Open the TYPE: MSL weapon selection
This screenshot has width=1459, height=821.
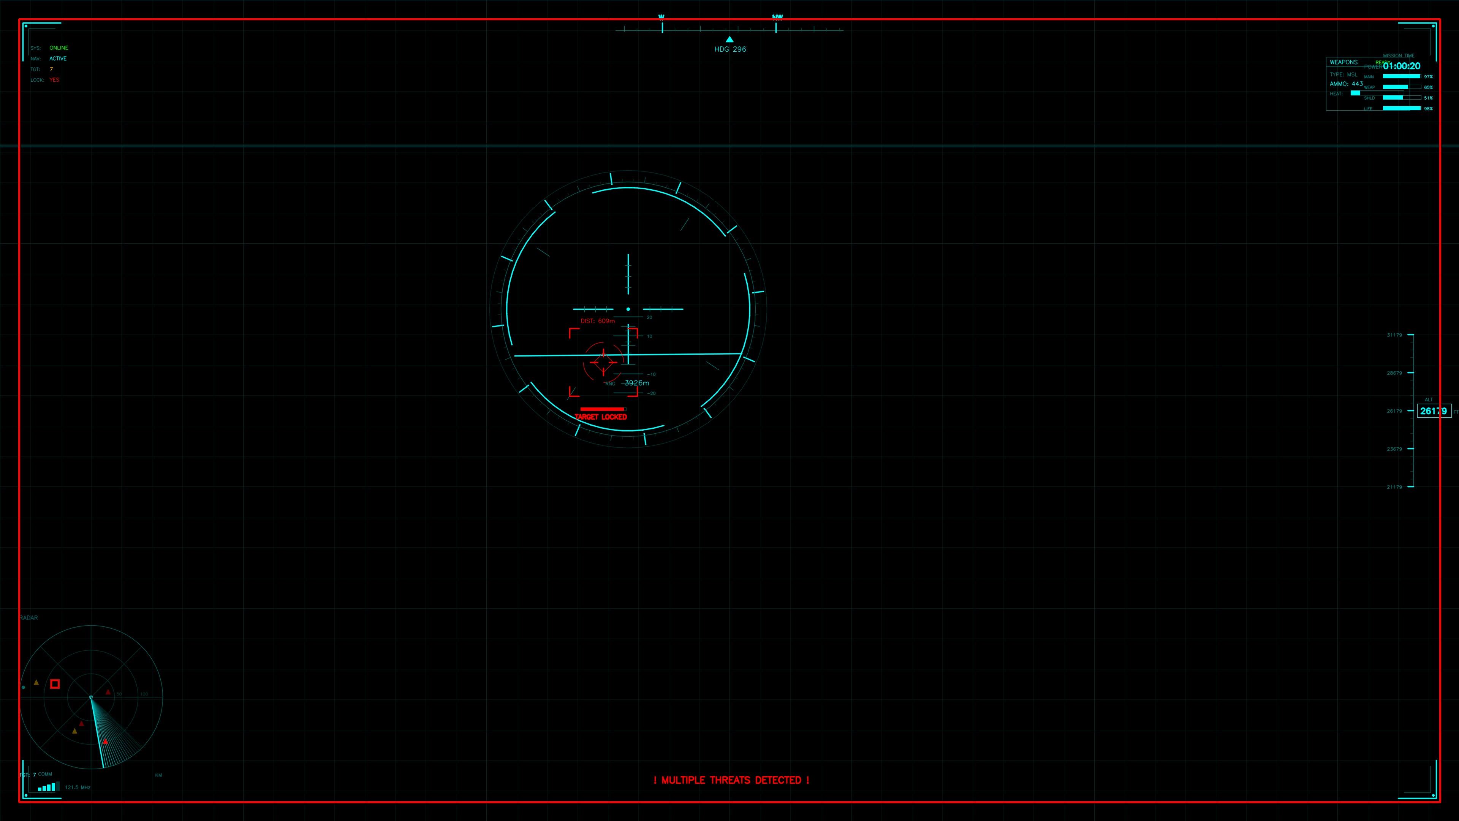point(1343,74)
